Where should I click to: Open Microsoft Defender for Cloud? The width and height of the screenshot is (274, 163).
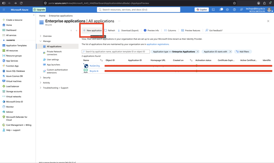[15, 118]
